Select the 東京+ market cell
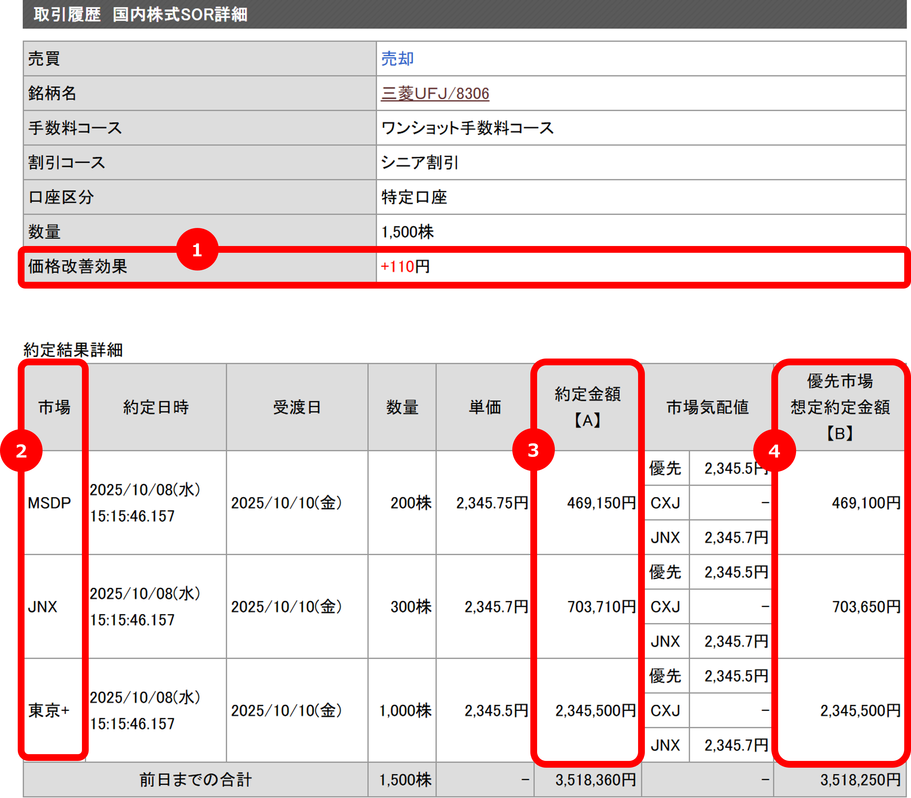911x798 pixels. (x=49, y=710)
